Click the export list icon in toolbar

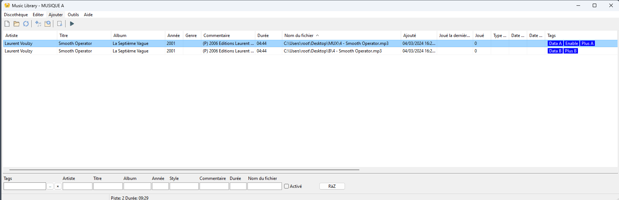coord(60,24)
